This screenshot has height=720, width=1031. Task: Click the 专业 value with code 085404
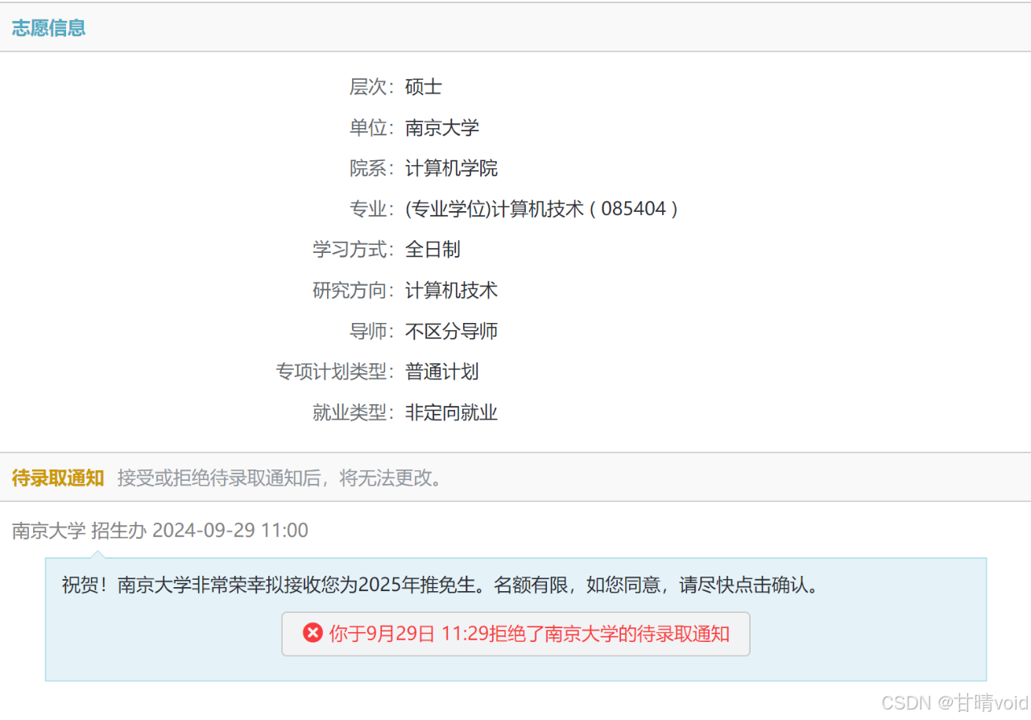coord(541,209)
